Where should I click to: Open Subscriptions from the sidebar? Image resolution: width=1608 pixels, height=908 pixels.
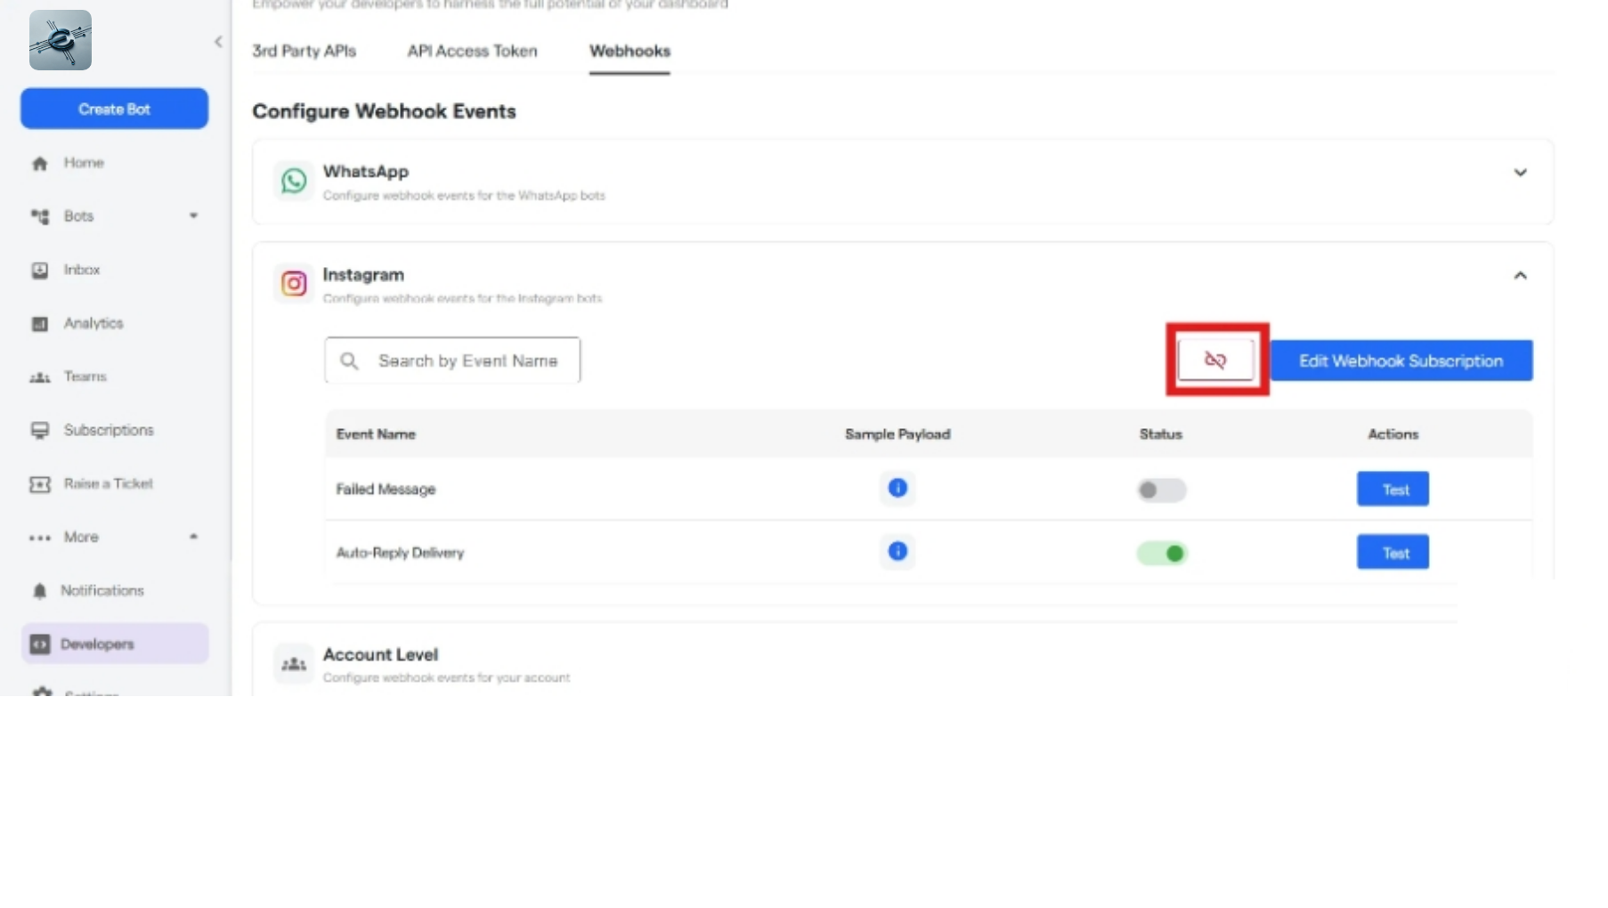pos(108,430)
